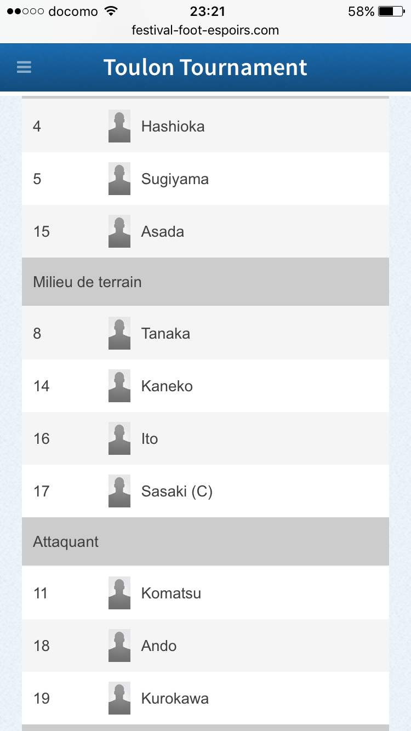The width and height of the screenshot is (411, 731).
Task: Tap Hashioka's player avatar icon
Action: click(x=119, y=126)
